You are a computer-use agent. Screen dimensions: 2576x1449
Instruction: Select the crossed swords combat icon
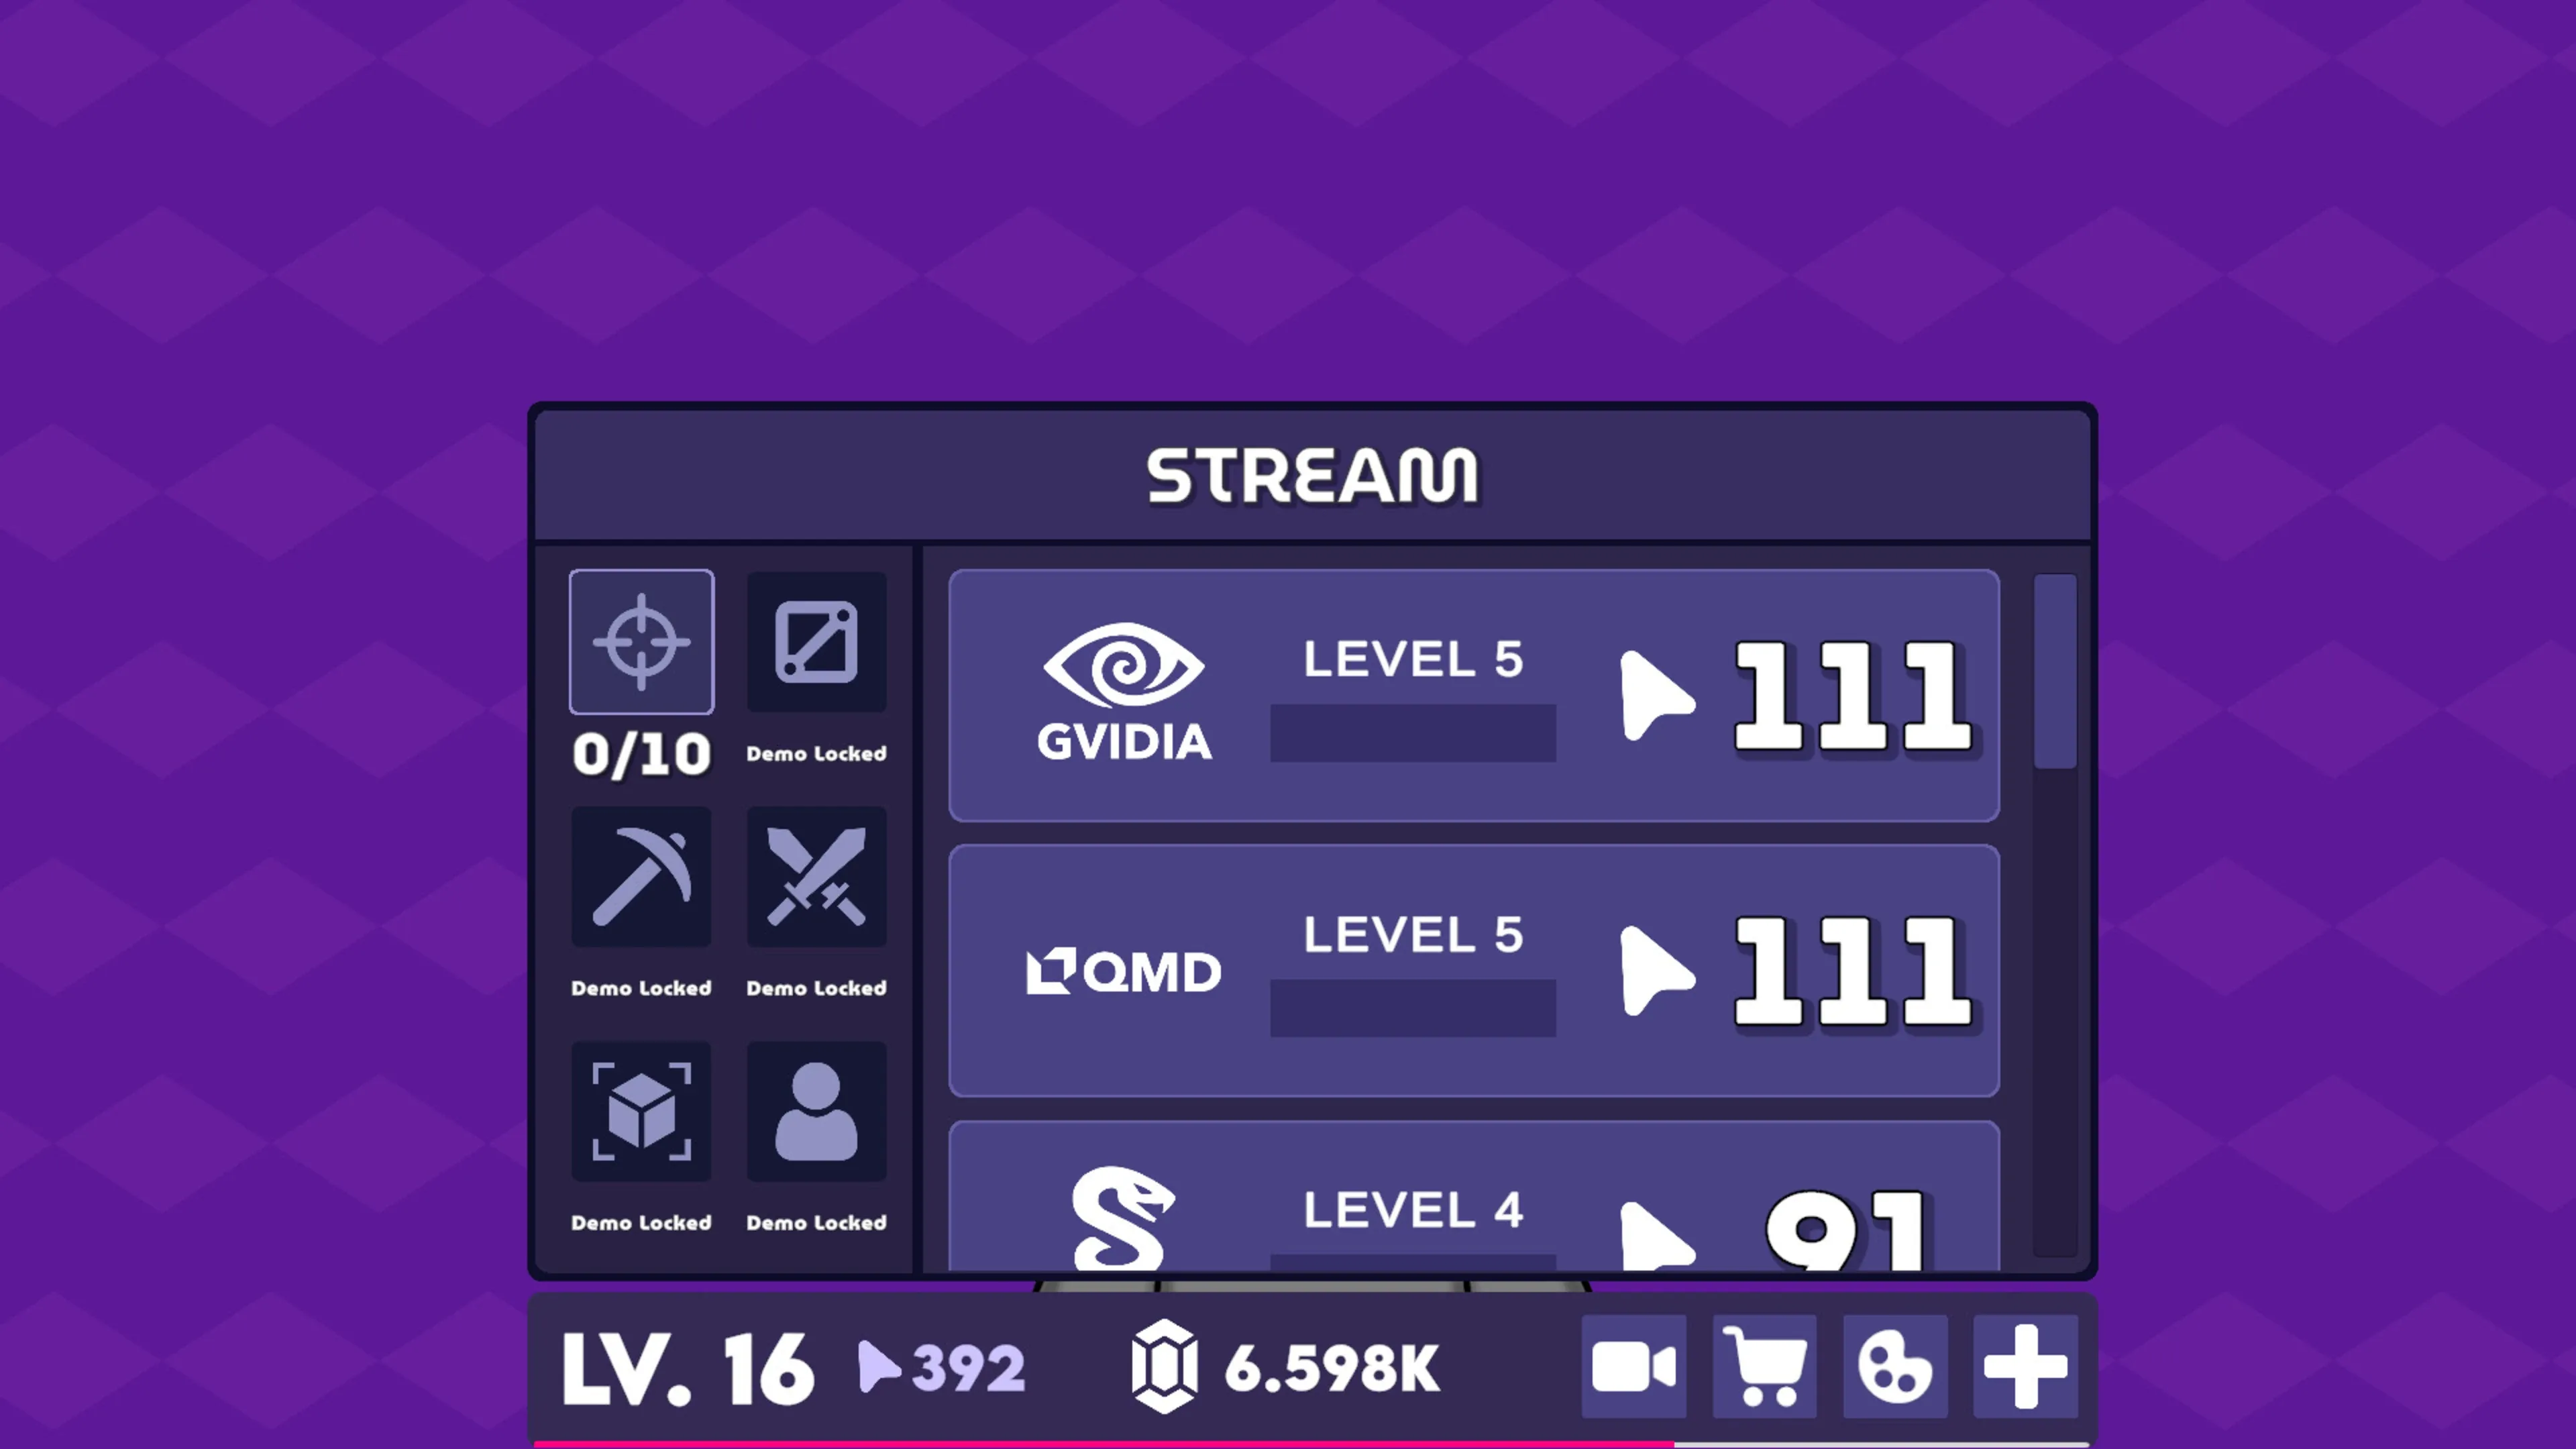click(x=816, y=877)
